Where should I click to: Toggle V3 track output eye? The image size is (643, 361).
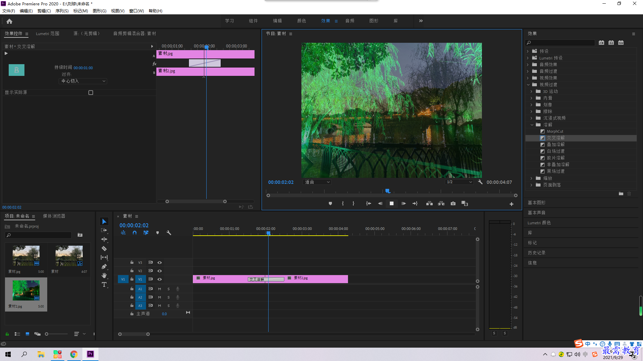click(160, 262)
